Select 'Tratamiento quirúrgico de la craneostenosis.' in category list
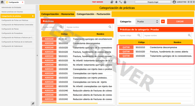This screenshot has height=106, width=195. coord(156,56)
